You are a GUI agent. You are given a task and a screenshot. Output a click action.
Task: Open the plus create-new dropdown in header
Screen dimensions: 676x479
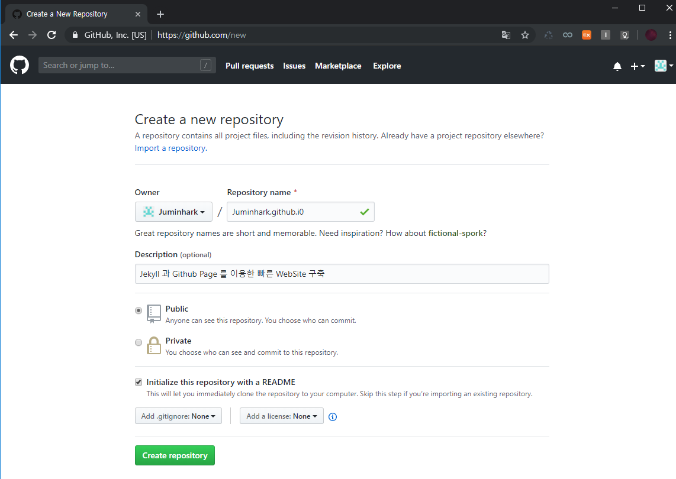point(638,66)
